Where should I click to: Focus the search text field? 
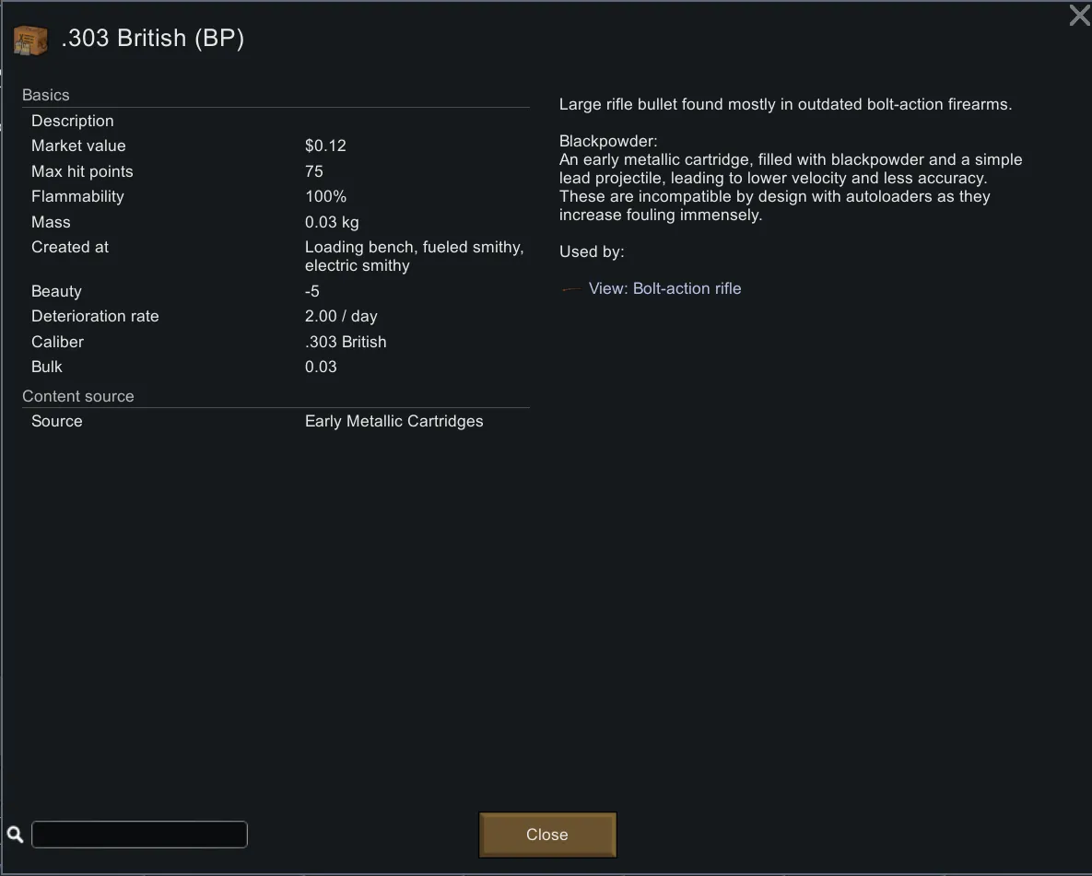click(139, 835)
